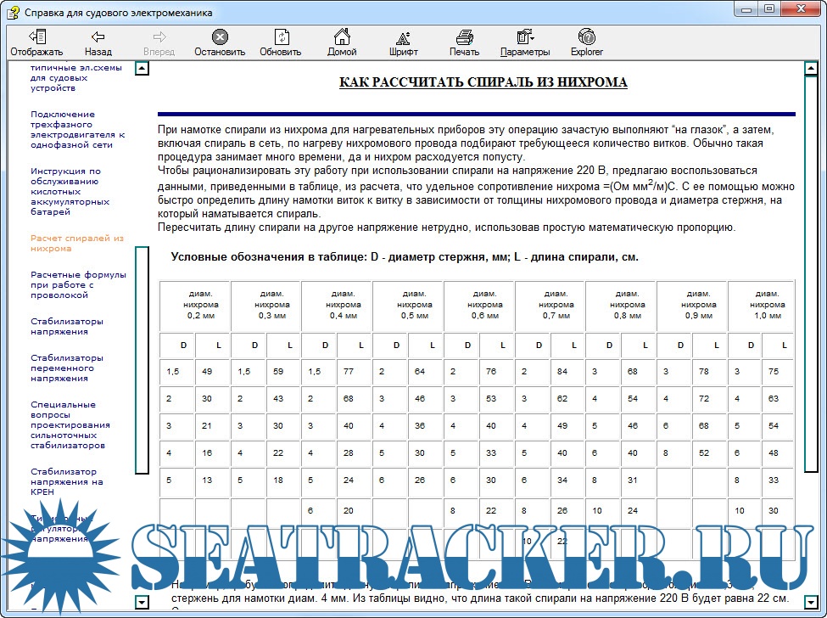The height and width of the screenshot is (618, 827).
Task: Go to the Домой home page
Action: coord(342,42)
